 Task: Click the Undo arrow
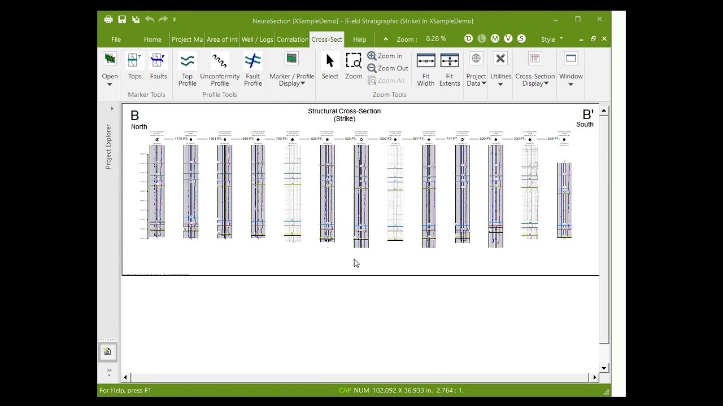pyautogui.click(x=150, y=20)
